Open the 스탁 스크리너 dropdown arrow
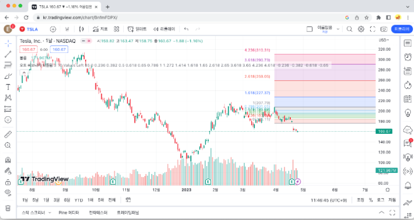The height and width of the screenshot is (220, 414). (x=50, y=213)
